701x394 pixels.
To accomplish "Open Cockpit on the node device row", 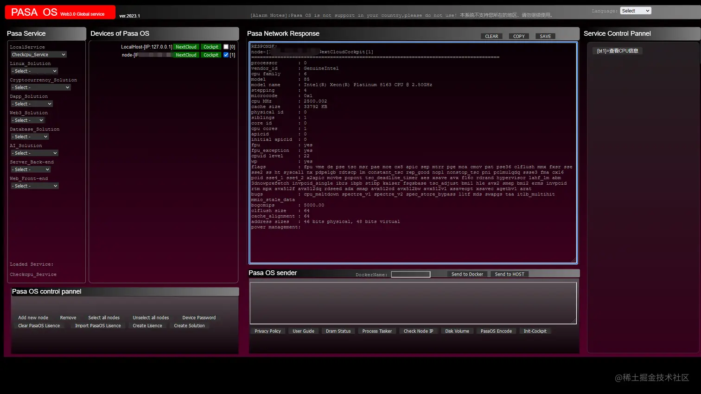I will coord(211,55).
